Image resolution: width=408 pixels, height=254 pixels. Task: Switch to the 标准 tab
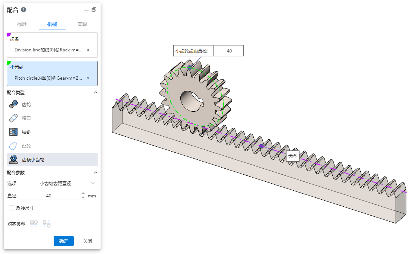[x=22, y=24]
